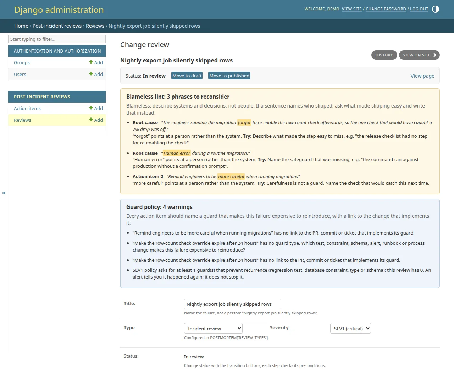Screen dimensions: 454x369
Task: Click the Move to published button
Action: pos(229,76)
